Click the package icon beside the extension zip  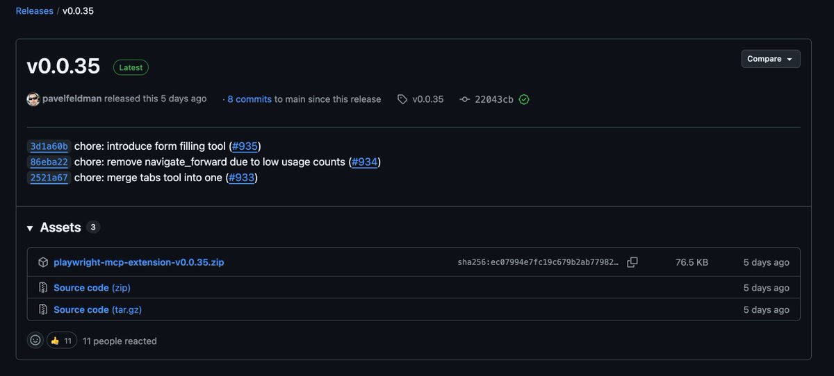pyautogui.click(x=43, y=262)
